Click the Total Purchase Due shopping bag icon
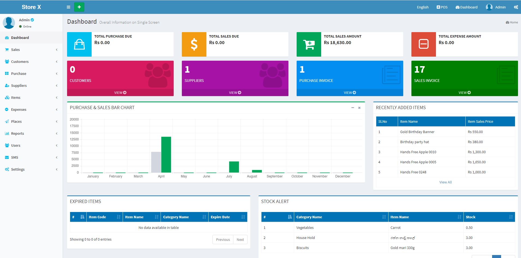This screenshot has width=521, height=258. 79,44
